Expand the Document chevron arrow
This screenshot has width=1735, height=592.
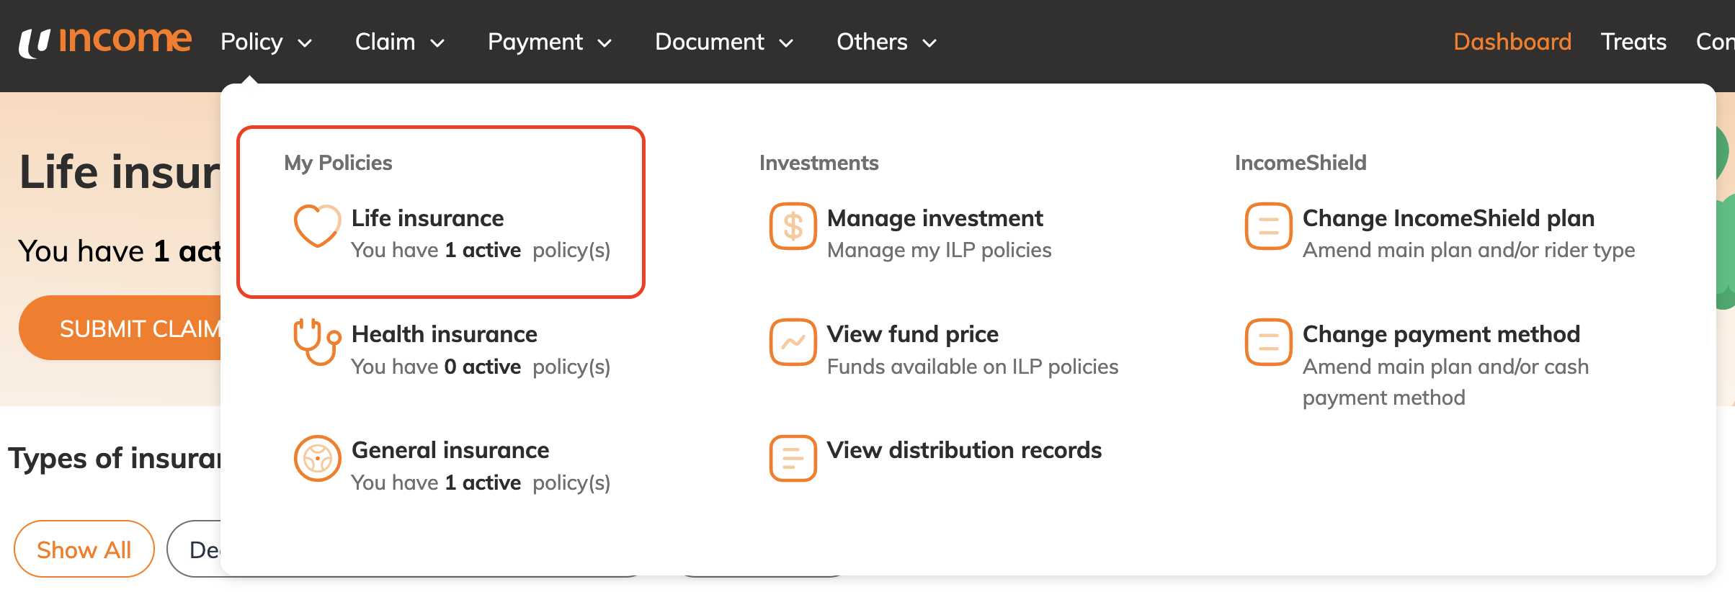point(787,43)
